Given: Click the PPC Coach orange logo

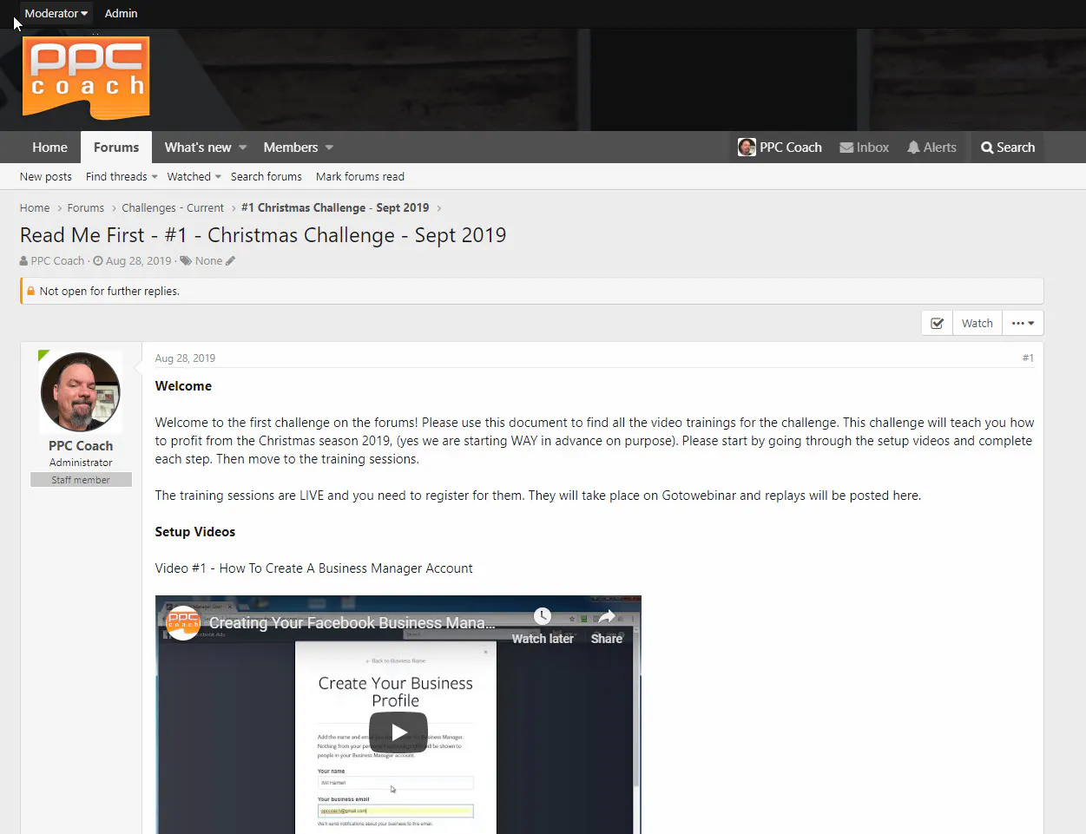Looking at the screenshot, I should [x=86, y=77].
